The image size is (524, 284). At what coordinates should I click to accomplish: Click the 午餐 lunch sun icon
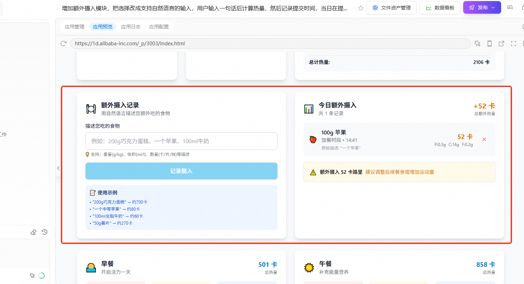(309, 268)
